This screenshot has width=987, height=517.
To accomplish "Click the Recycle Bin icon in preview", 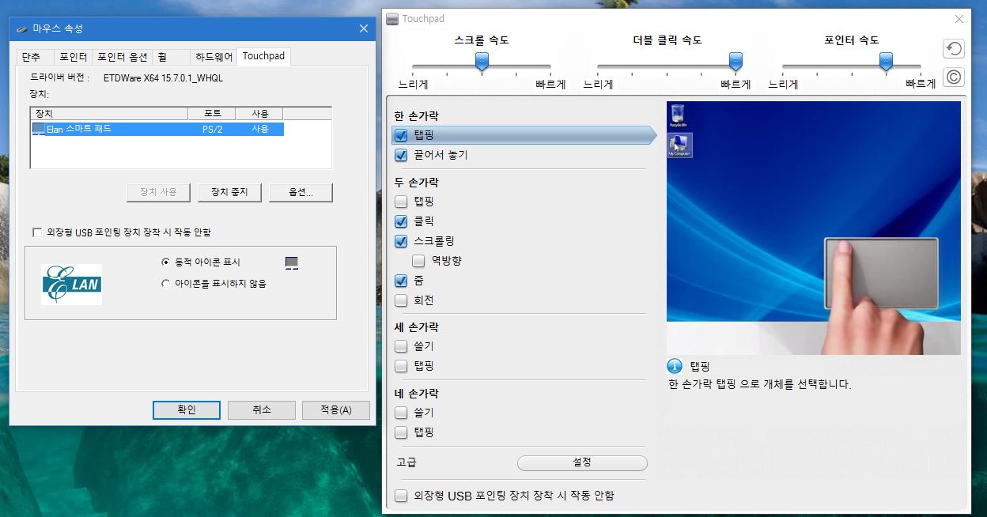I will [x=677, y=116].
